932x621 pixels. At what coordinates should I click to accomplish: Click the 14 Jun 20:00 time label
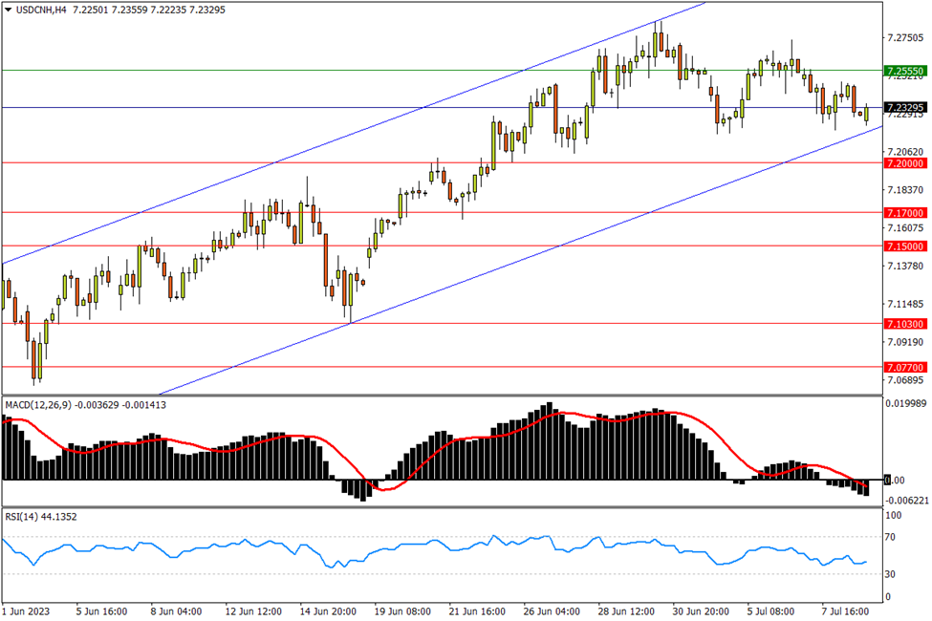[330, 610]
